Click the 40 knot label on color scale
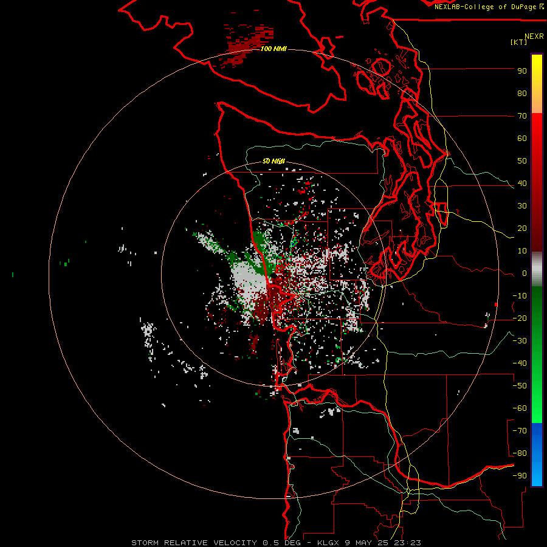This screenshot has height=547, width=547. [x=522, y=183]
